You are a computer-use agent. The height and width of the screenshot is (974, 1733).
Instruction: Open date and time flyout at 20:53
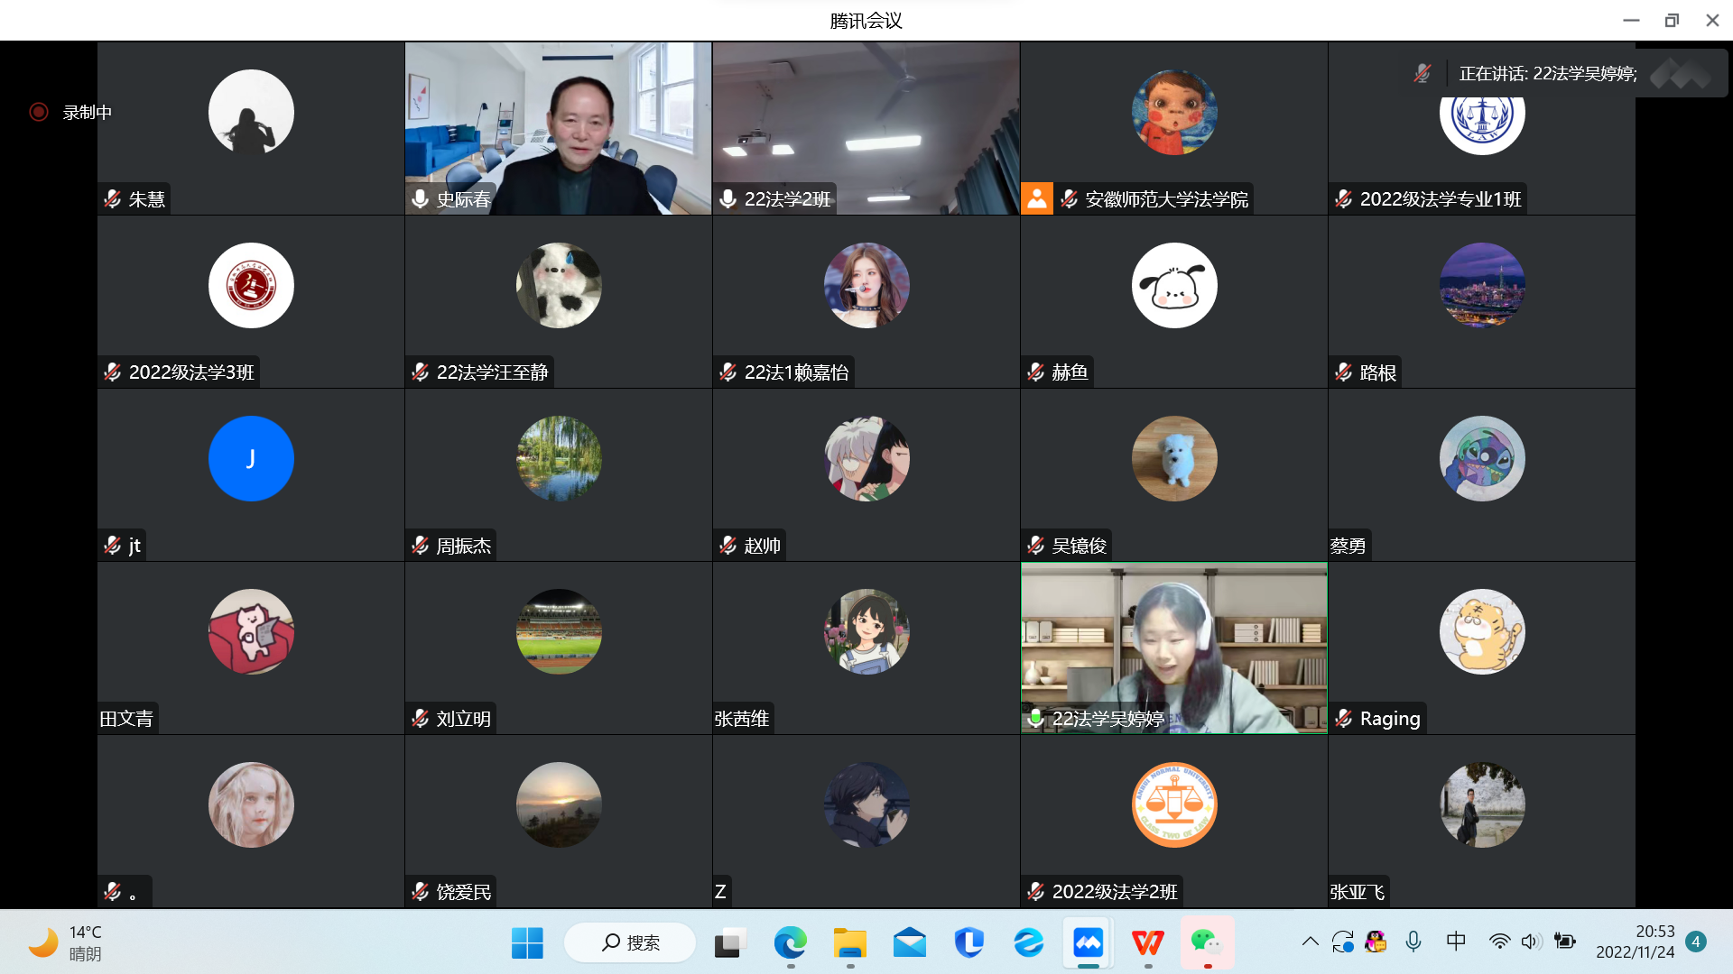(x=1635, y=942)
